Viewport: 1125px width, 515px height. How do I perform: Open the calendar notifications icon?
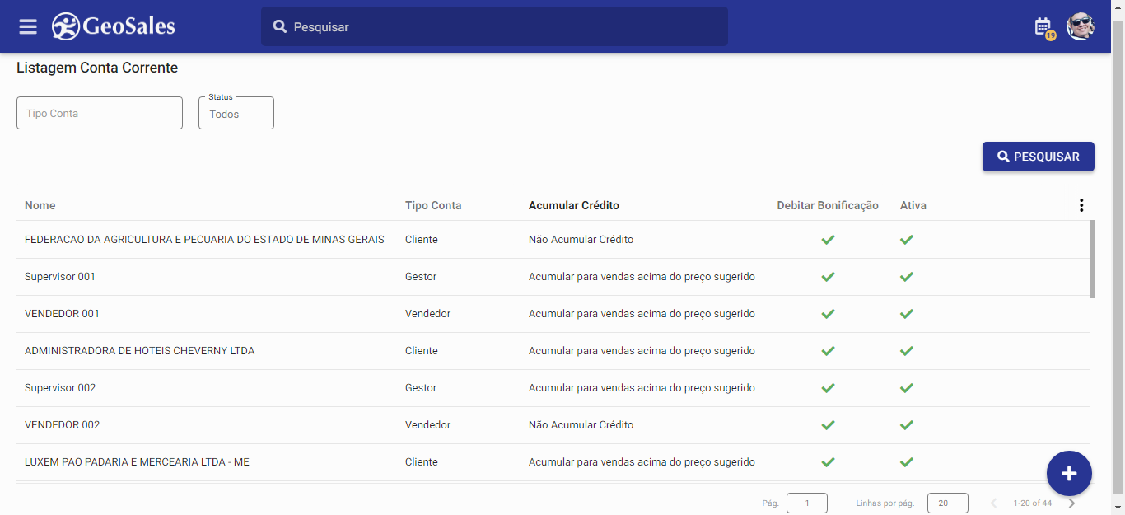tap(1044, 27)
